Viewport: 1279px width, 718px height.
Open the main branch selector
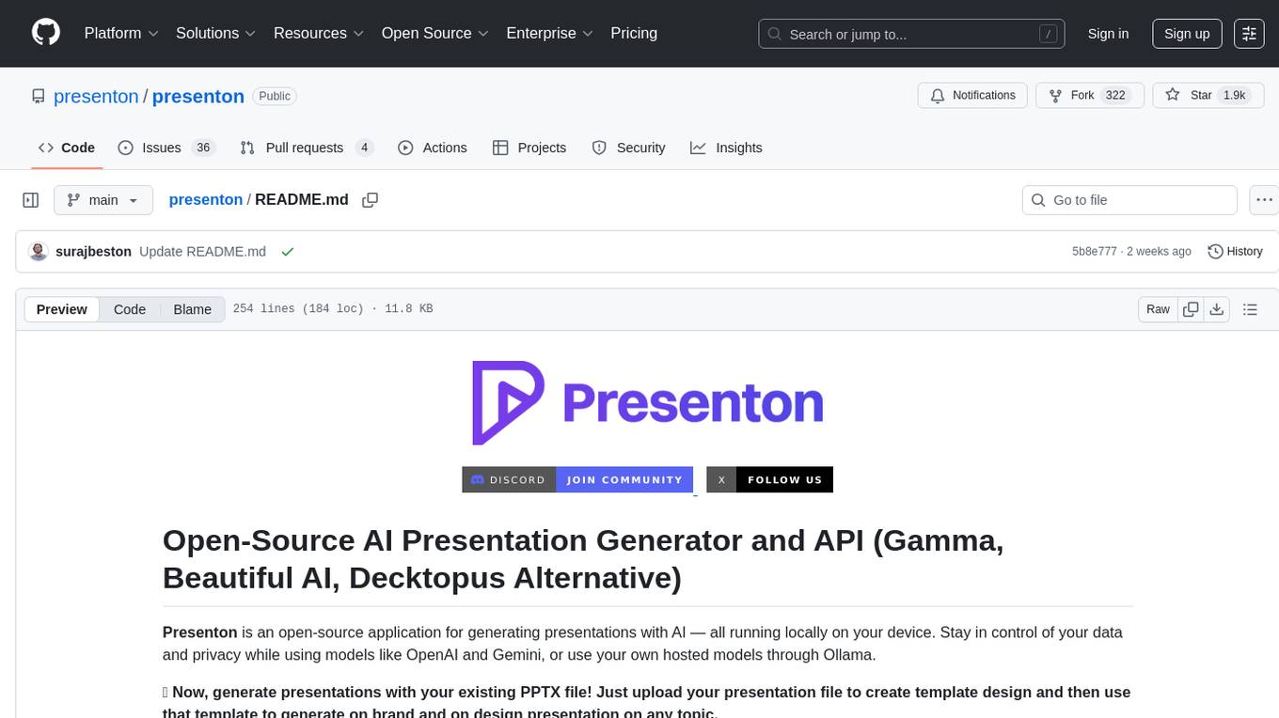click(x=103, y=200)
